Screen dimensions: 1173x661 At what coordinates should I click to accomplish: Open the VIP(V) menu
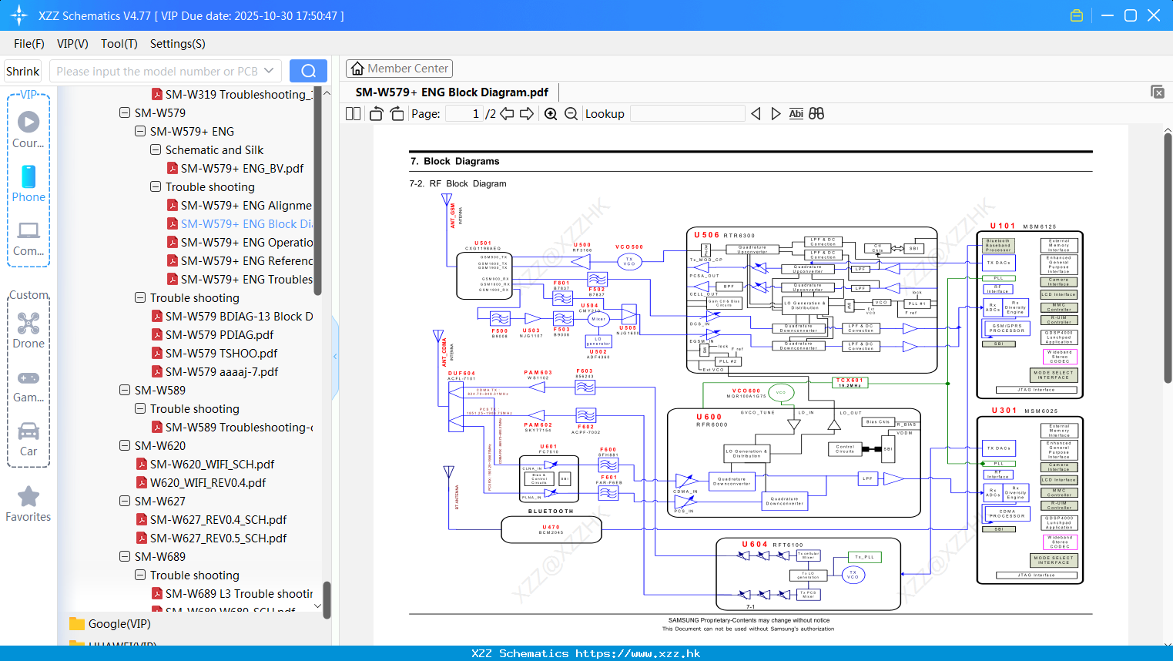72,44
